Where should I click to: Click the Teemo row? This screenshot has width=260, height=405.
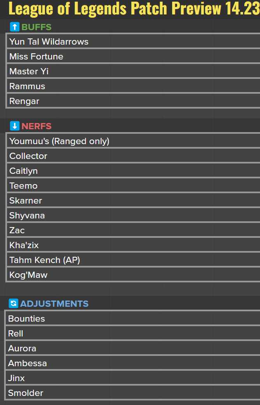point(133,185)
